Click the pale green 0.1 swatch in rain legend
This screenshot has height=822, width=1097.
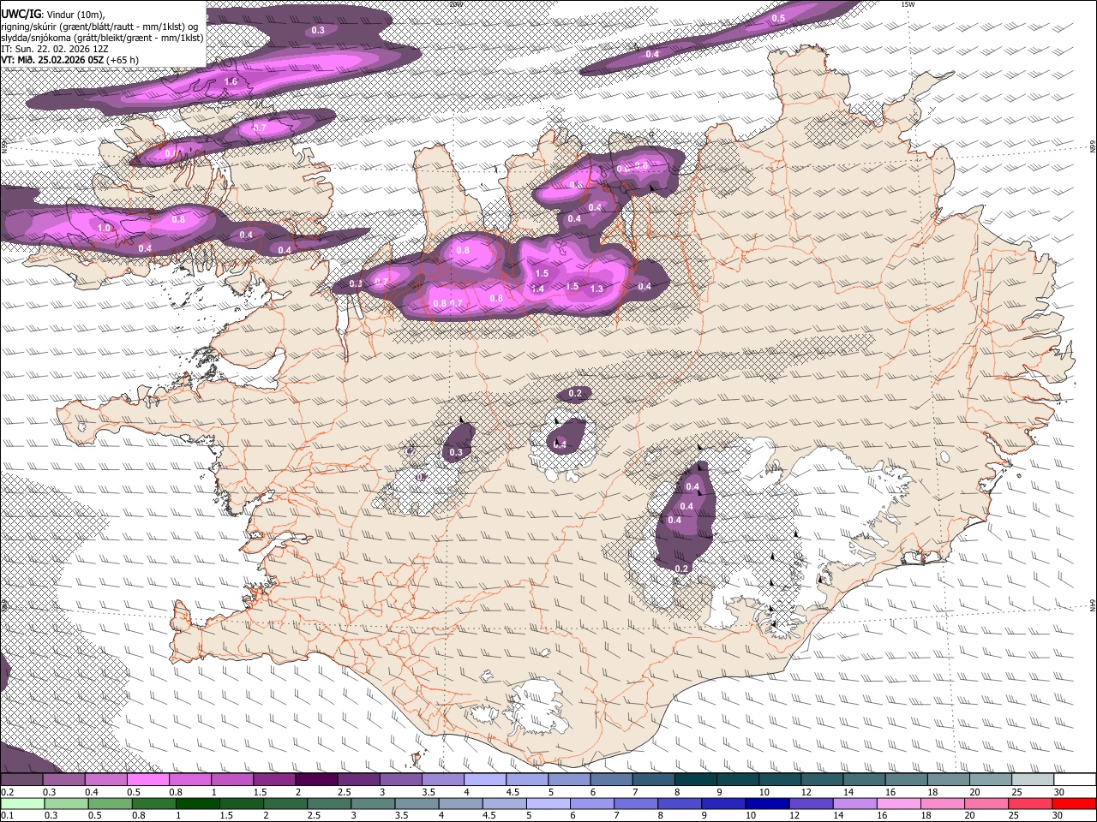[21, 803]
